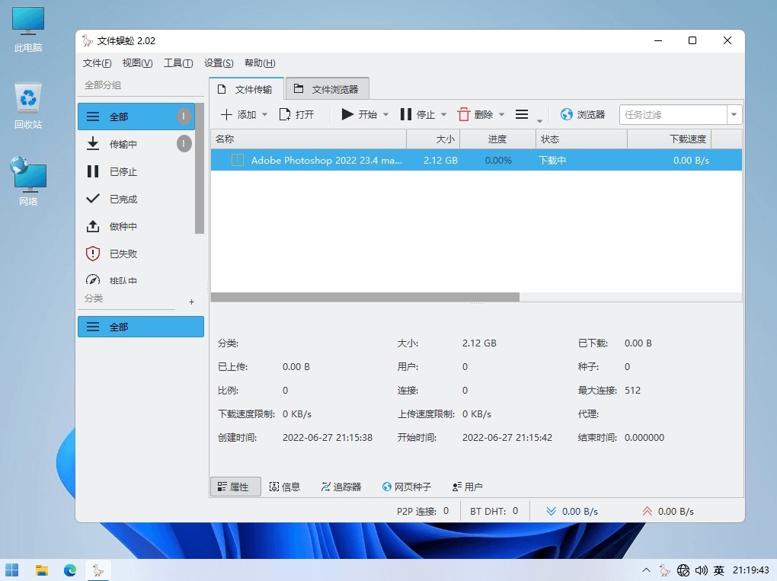This screenshot has width=777, height=581.
Task: Click in the task filter (任务过滤) input field
Action: click(673, 115)
